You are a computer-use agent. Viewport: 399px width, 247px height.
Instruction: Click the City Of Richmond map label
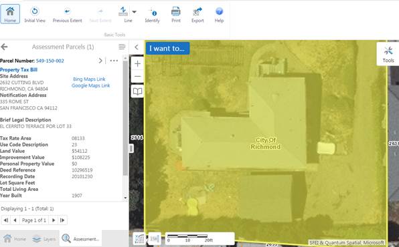point(266,144)
